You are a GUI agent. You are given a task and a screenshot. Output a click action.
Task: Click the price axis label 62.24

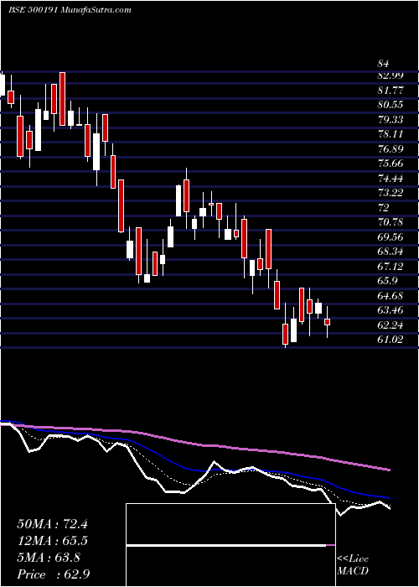tap(391, 325)
